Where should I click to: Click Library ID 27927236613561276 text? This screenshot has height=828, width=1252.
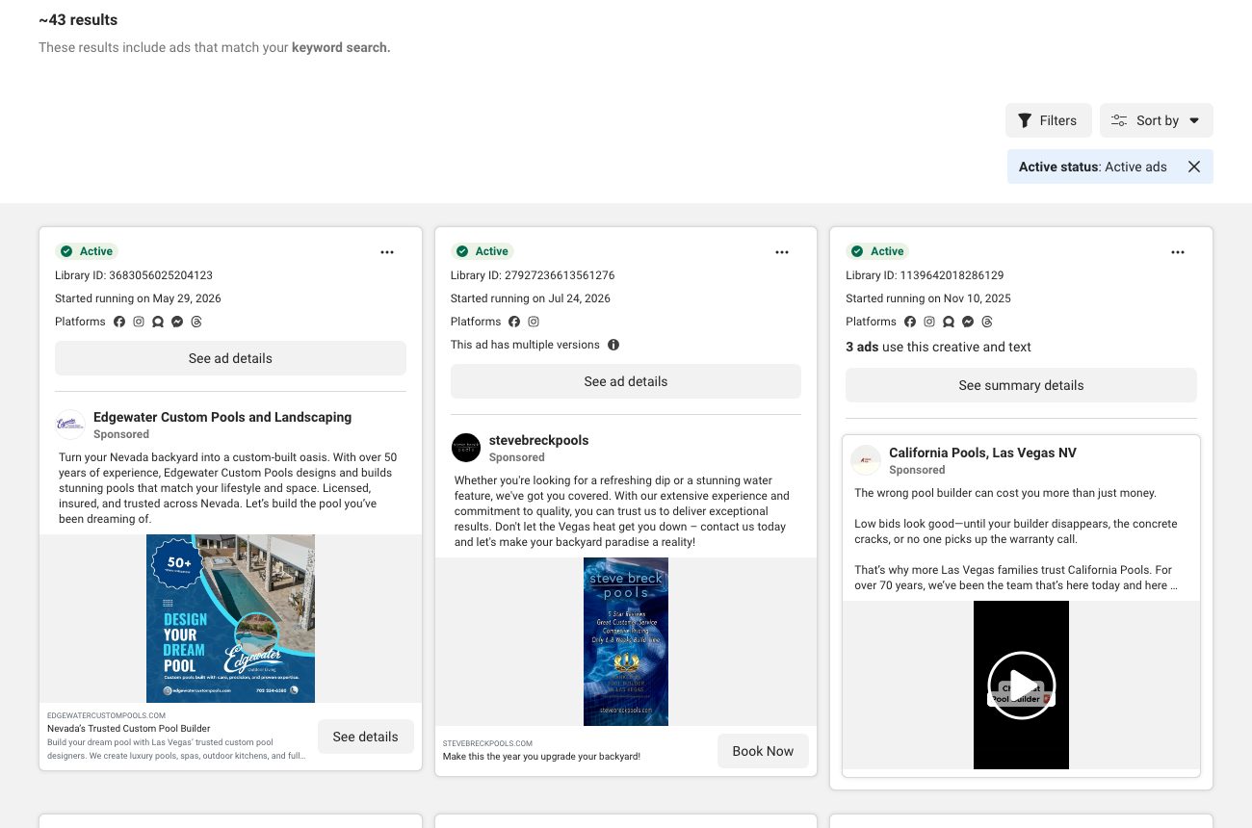533,275
